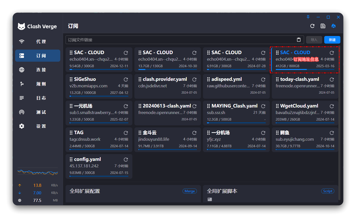The height and width of the screenshot is (218, 356).
Task: Refresh the config.yaml profile
Action: (126, 160)
